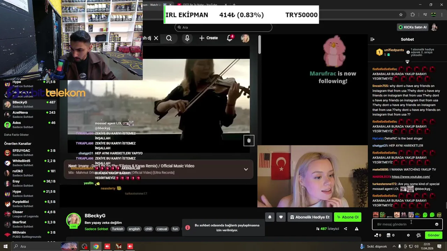Open the browser extensions puzzle icon

412,15
